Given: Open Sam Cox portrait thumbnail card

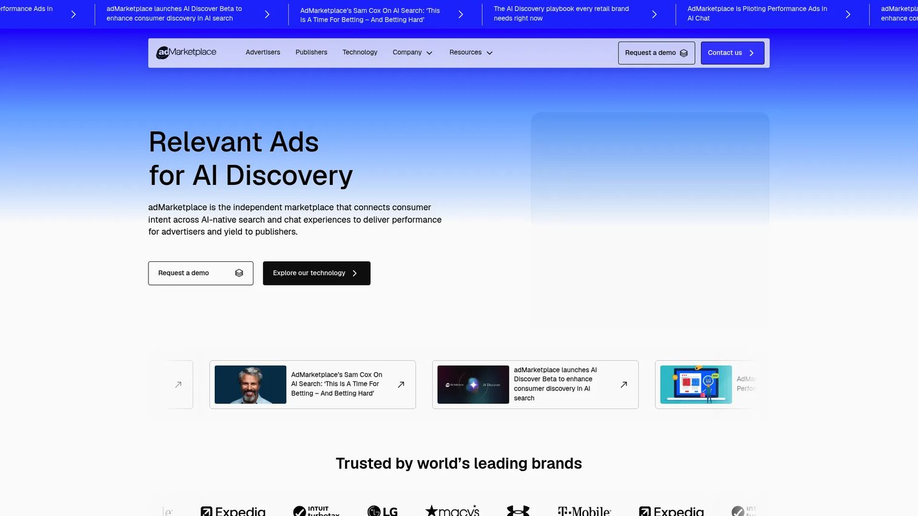Looking at the screenshot, I should [x=250, y=384].
